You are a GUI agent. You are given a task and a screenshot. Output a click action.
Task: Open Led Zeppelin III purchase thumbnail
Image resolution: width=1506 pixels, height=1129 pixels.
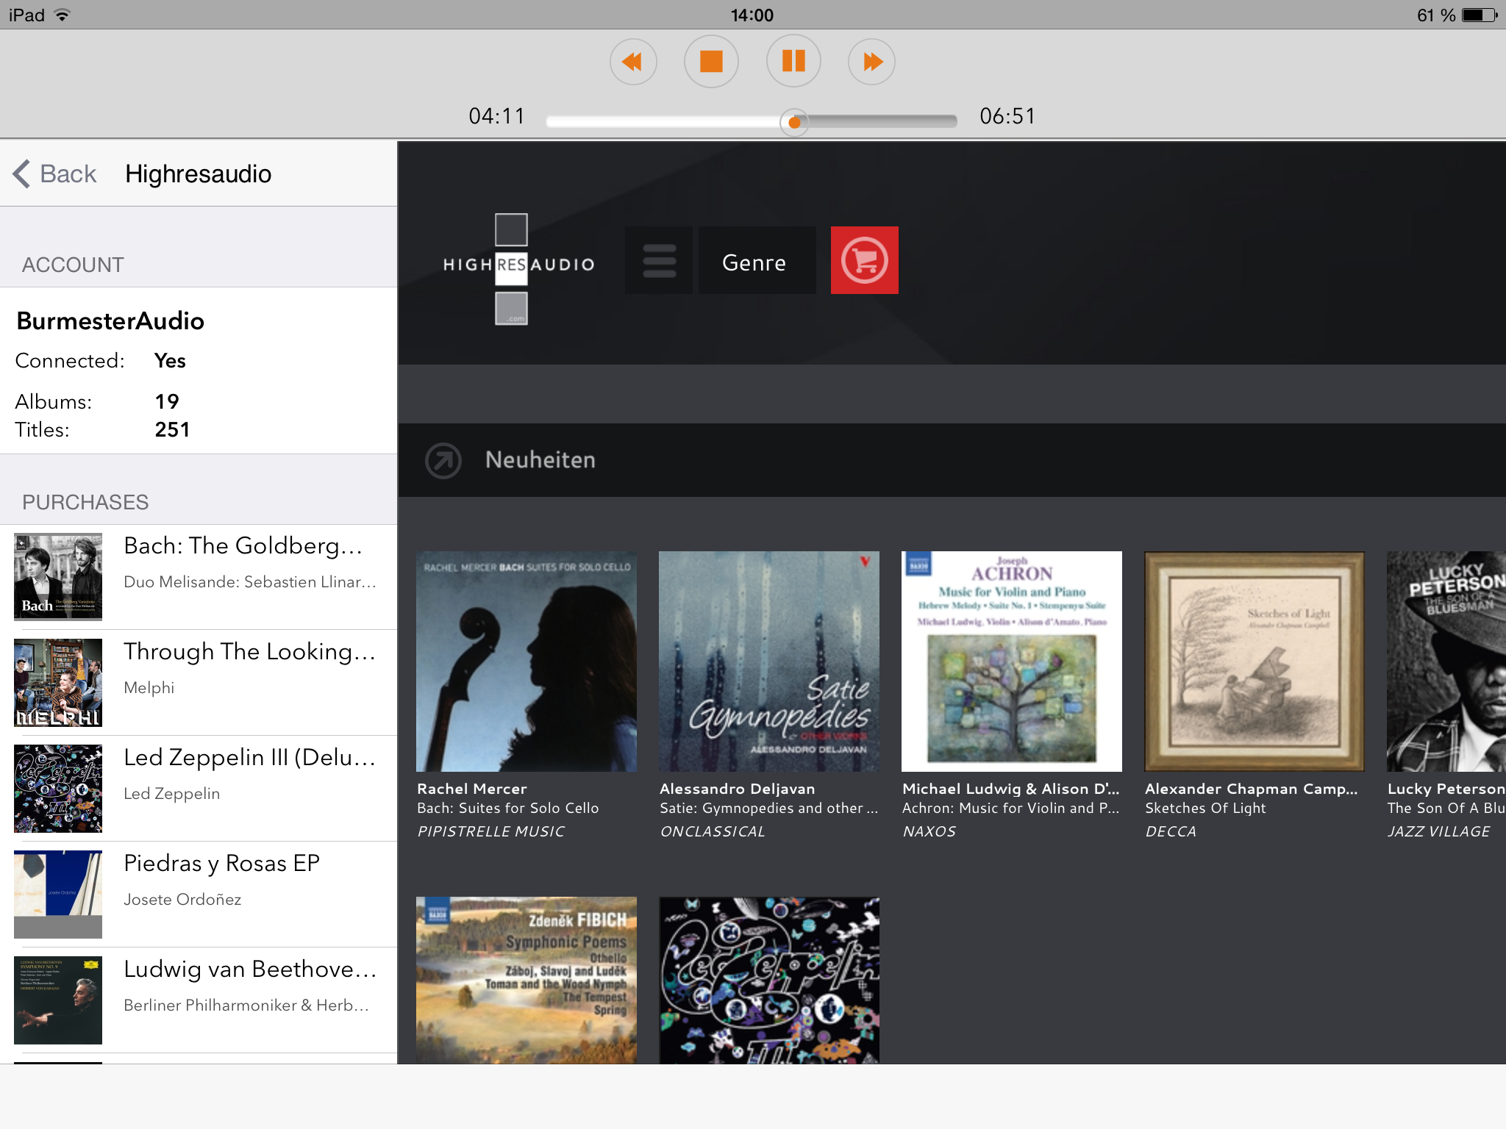pyautogui.click(x=58, y=789)
